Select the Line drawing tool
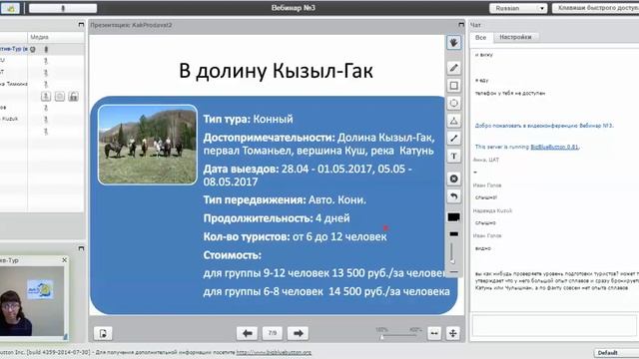 pyautogui.click(x=453, y=139)
